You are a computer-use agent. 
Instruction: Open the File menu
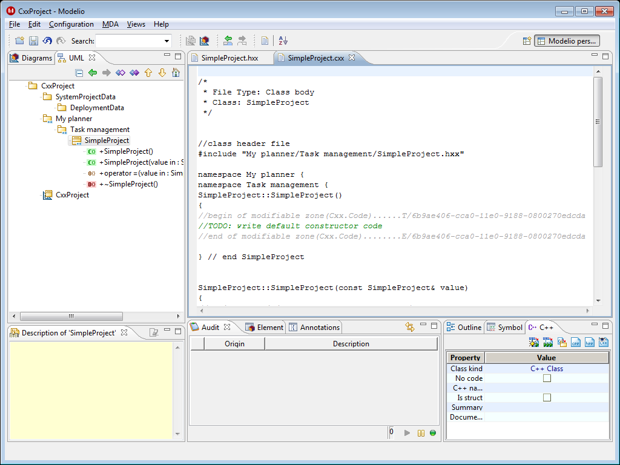tap(15, 24)
